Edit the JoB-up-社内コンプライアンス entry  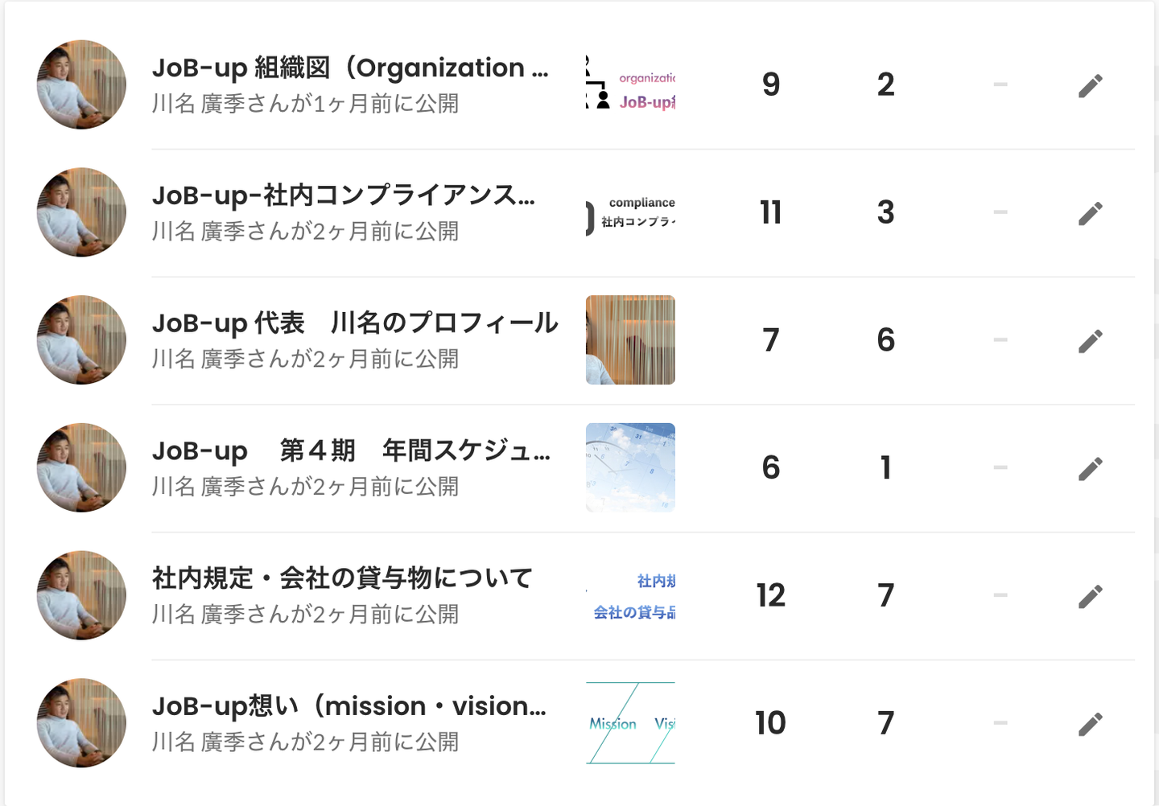point(1090,213)
